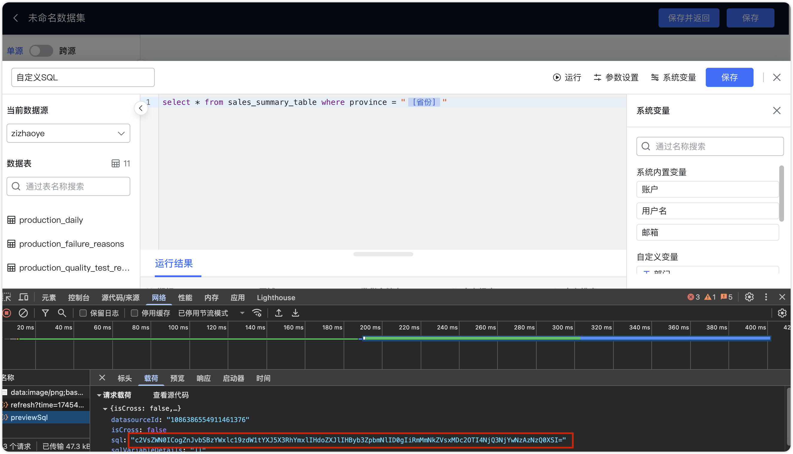Open DevTools settings gear
Viewport: 793px width, 454px height.
(x=749, y=297)
